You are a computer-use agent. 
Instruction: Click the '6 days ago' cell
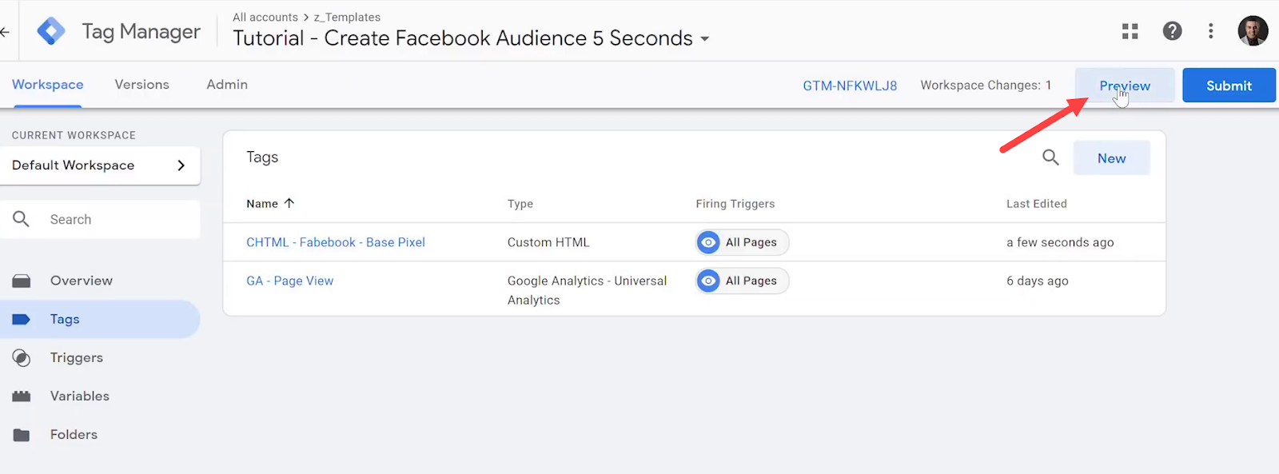tap(1038, 281)
